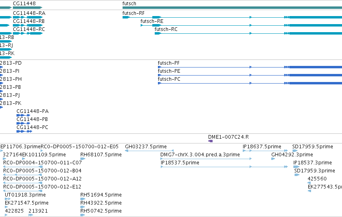The height and width of the screenshot is (217, 342).
Task: Select the SD17959.3prime EST label
Action: [x=315, y=171]
